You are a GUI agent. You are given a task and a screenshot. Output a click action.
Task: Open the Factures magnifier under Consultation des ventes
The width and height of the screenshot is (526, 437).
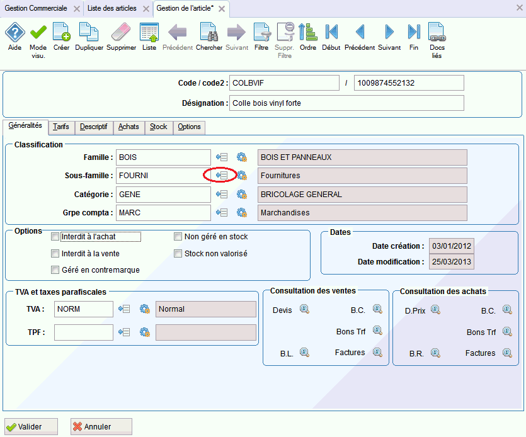(x=377, y=352)
